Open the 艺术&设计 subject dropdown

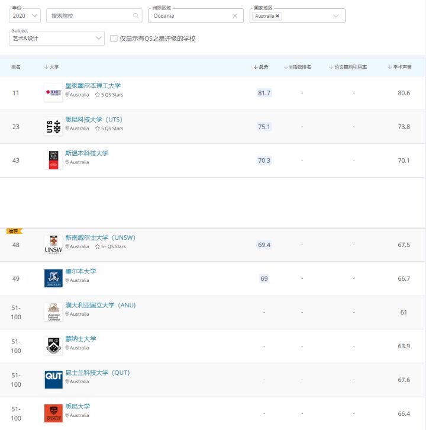pyautogui.click(x=57, y=38)
